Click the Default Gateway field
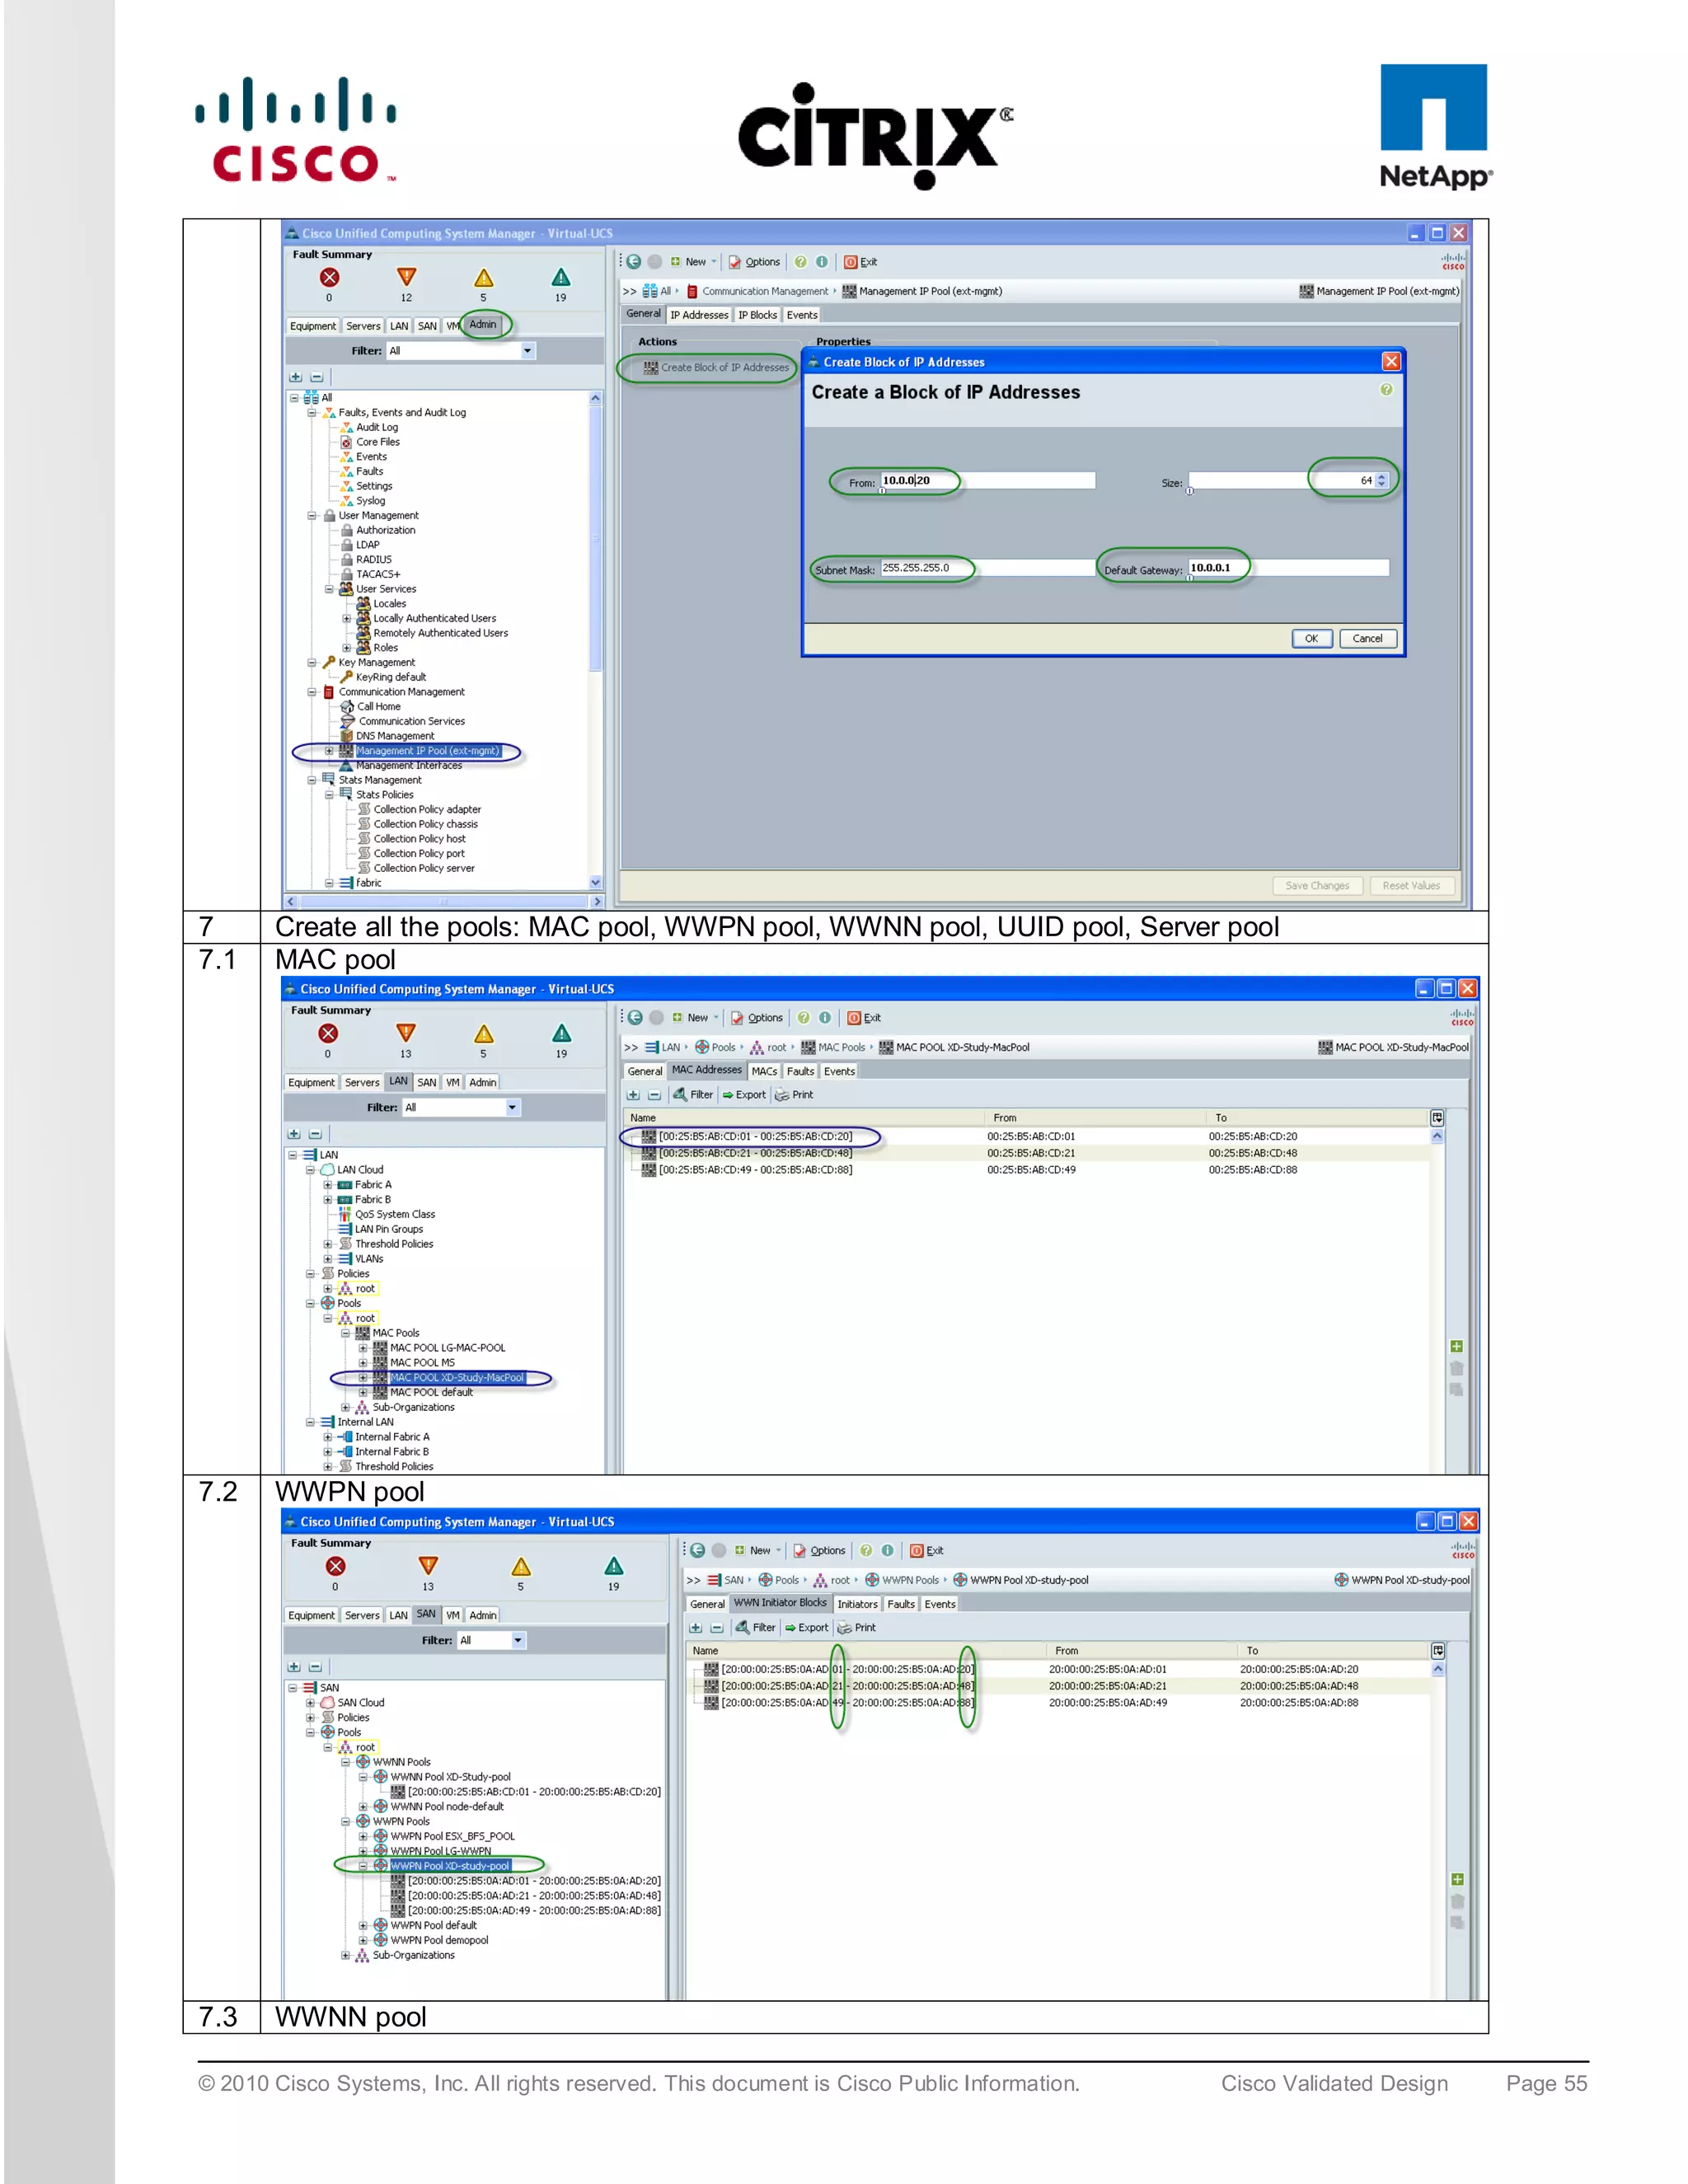 1288,568
